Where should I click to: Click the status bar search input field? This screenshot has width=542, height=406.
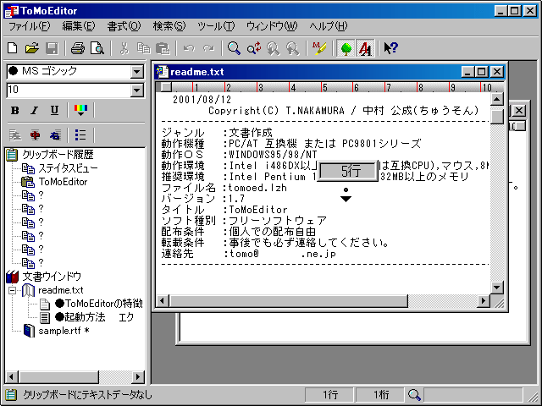pyautogui.click(x=473, y=395)
